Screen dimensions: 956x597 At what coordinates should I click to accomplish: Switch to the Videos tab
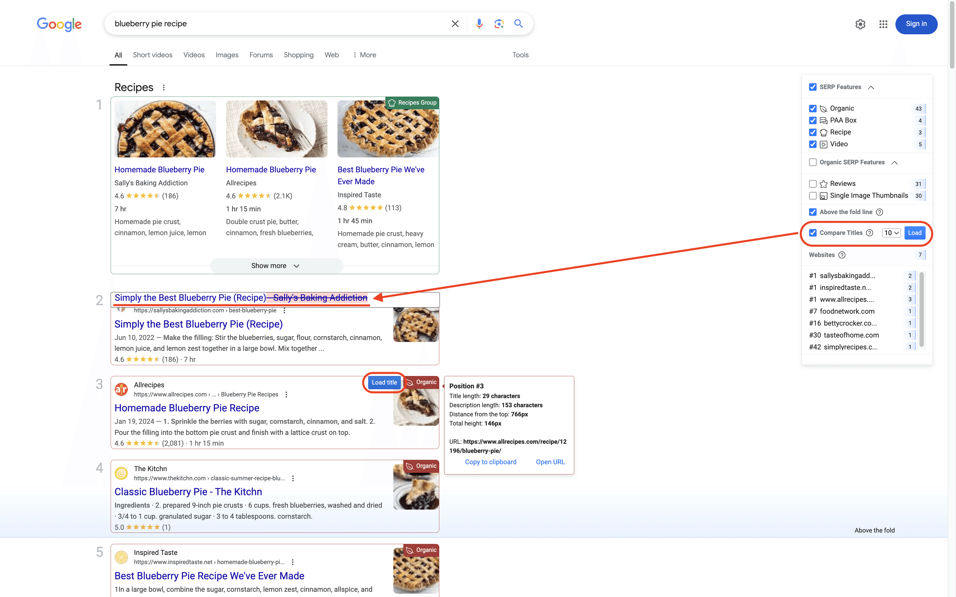(x=194, y=55)
